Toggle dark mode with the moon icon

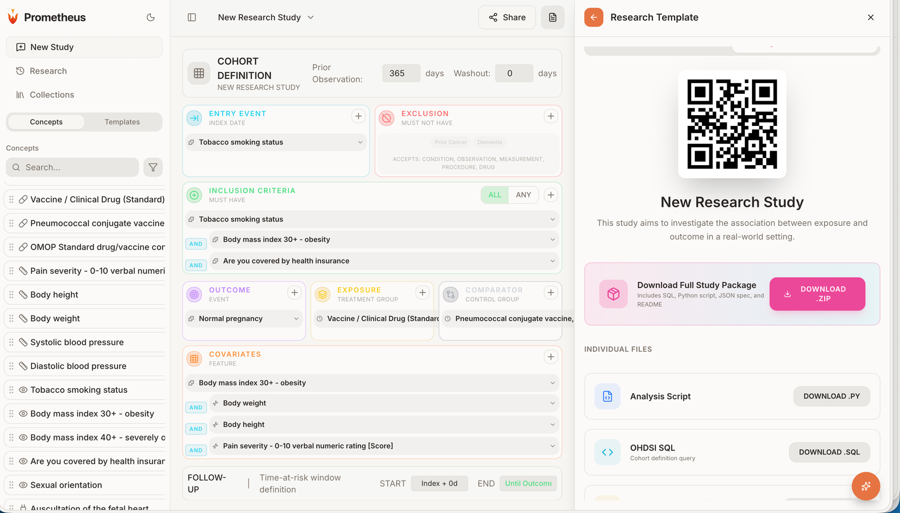[150, 17]
